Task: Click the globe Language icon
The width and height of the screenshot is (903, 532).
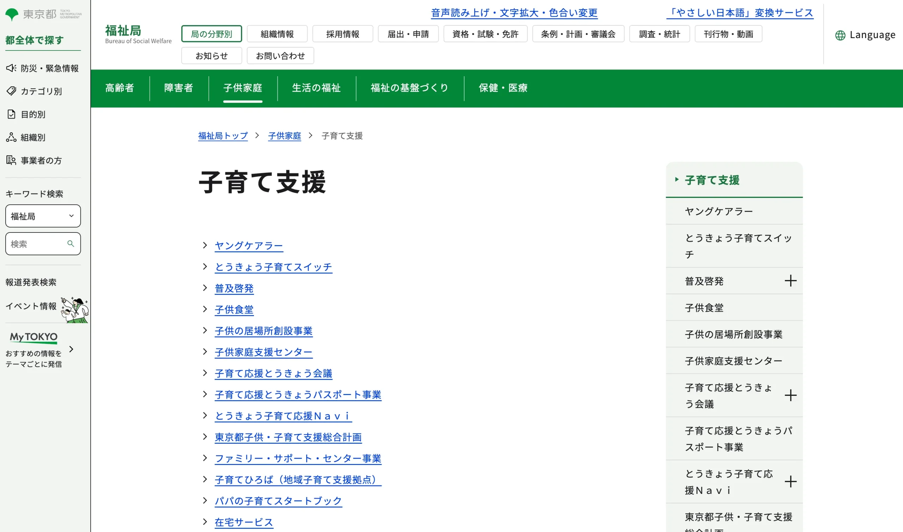Action: click(840, 35)
